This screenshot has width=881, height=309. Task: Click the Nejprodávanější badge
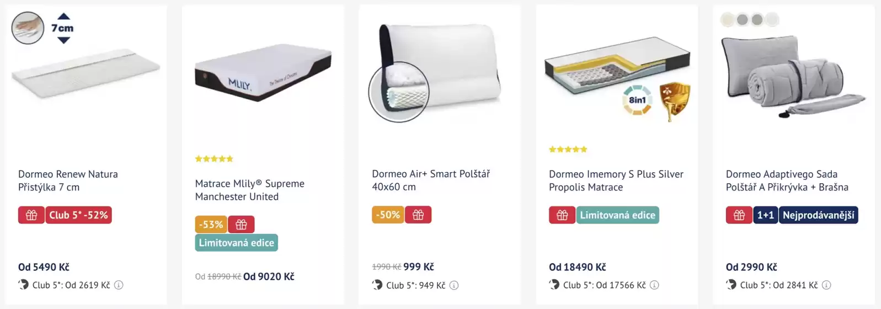[x=818, y=215]
